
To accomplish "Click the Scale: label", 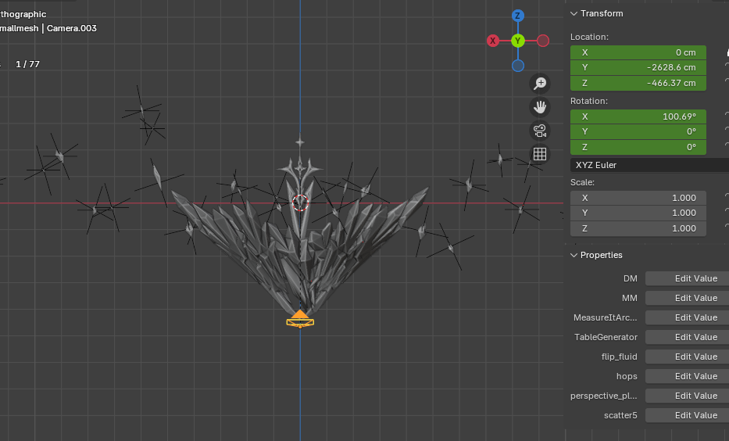I will (583, 182).
